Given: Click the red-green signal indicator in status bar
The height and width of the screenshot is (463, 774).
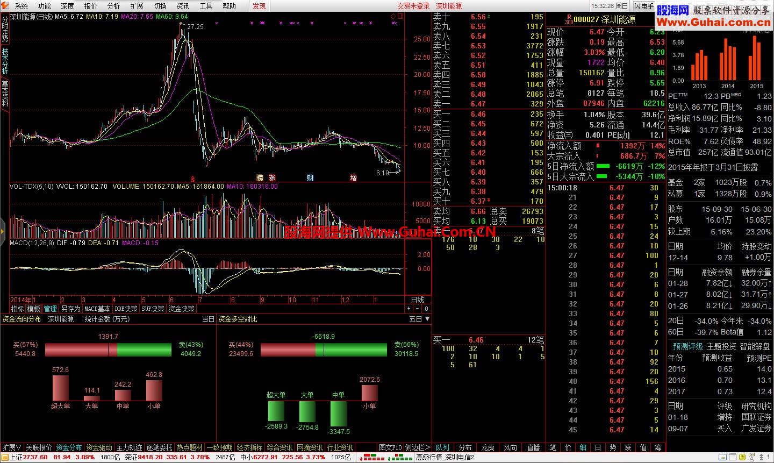Looking at the screenshot, I should (x=386, y=458).
